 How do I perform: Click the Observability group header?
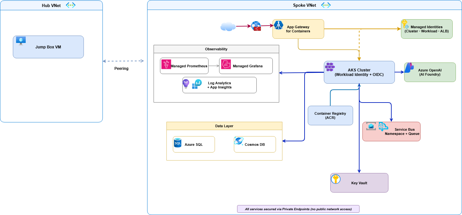216,49
